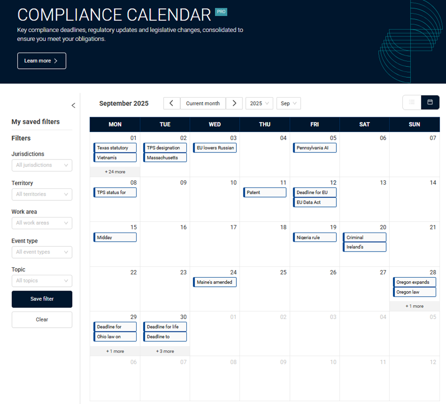This screenshot has width=446, height=404.
Task: Open the Nigeria rule event on the 19th
Action: tap(315, 237)
